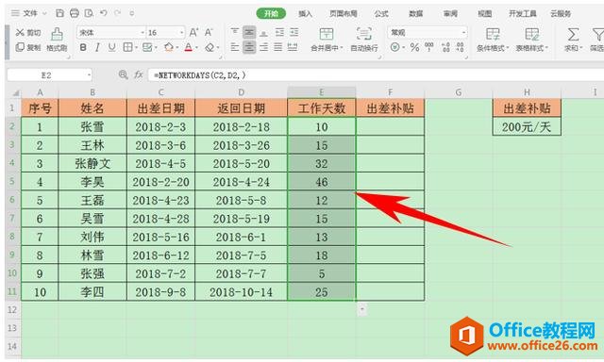Apply percent style format
The width and height of the screenshot is (604, 362).
(x=414, y=47)
